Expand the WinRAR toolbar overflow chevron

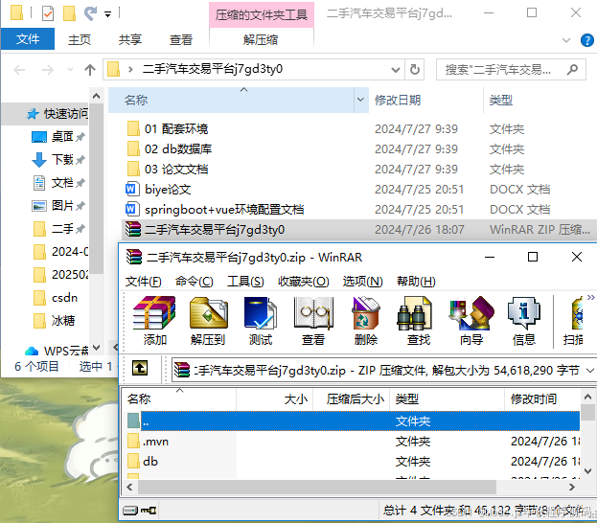click(x=590, y=297)
